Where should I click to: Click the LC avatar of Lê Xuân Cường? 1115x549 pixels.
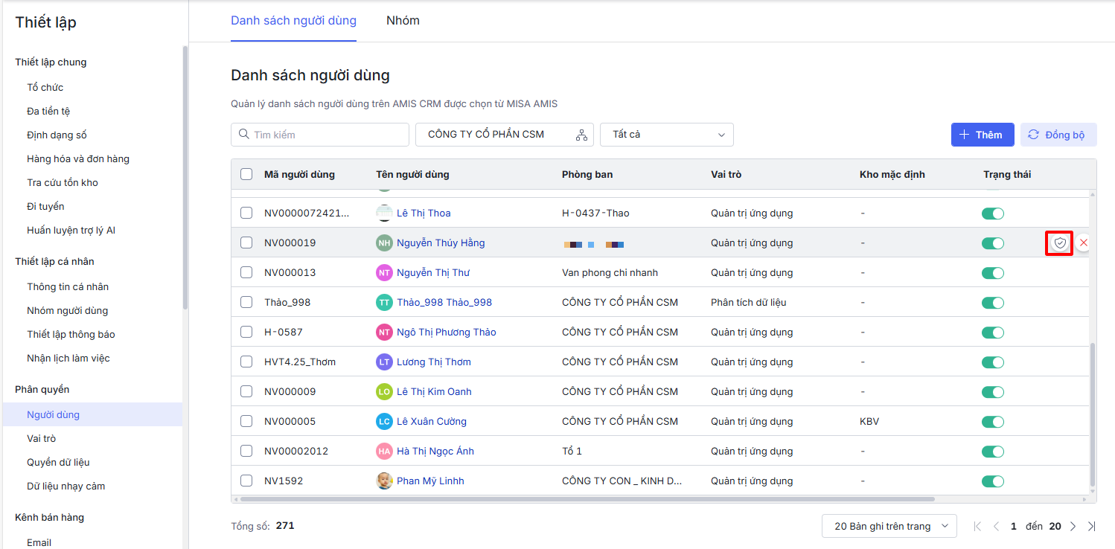click(384, 421)
